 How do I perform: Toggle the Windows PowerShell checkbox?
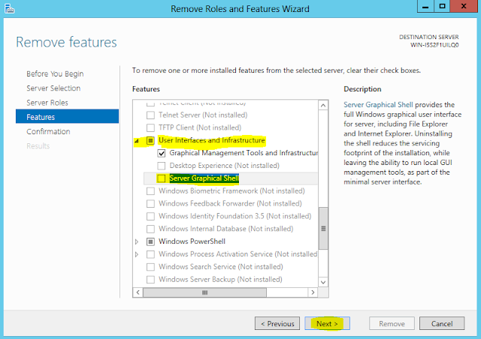150,241
